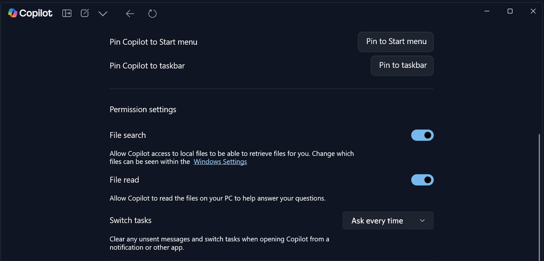Turn off the File read toggle

tap(422, 180)
